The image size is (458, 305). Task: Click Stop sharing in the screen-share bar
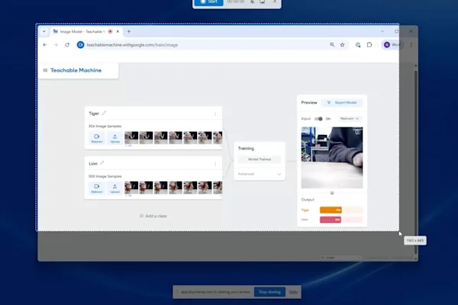coord(269,292)
